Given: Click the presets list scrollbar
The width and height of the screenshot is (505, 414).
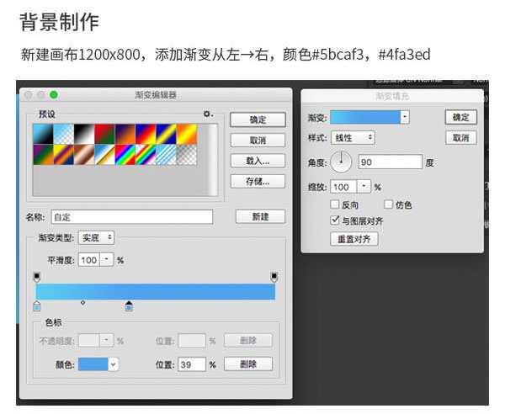Looking at the screenshot, I should click(x=213, y=160).
